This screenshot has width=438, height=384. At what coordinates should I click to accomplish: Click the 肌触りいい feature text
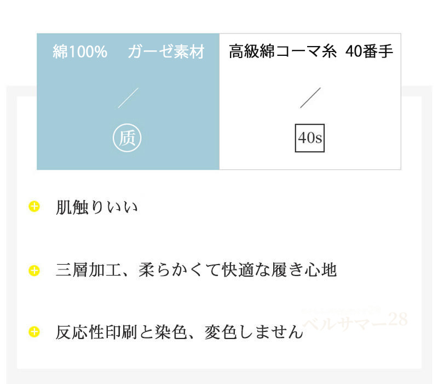tap(97, 208)
